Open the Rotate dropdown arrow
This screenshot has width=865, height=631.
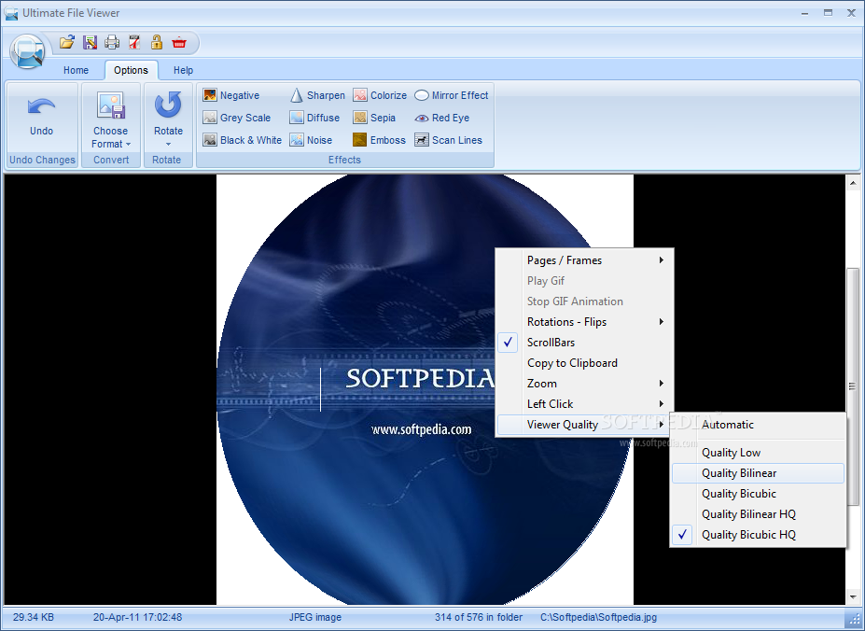tap(168, 144)
